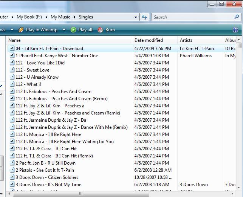Click file icon of 112 ft. T.I. & Ciara If I Can Hit (Remix)
Image resolution: width=243 pixels, height=197 pixels.
point(12,156)
